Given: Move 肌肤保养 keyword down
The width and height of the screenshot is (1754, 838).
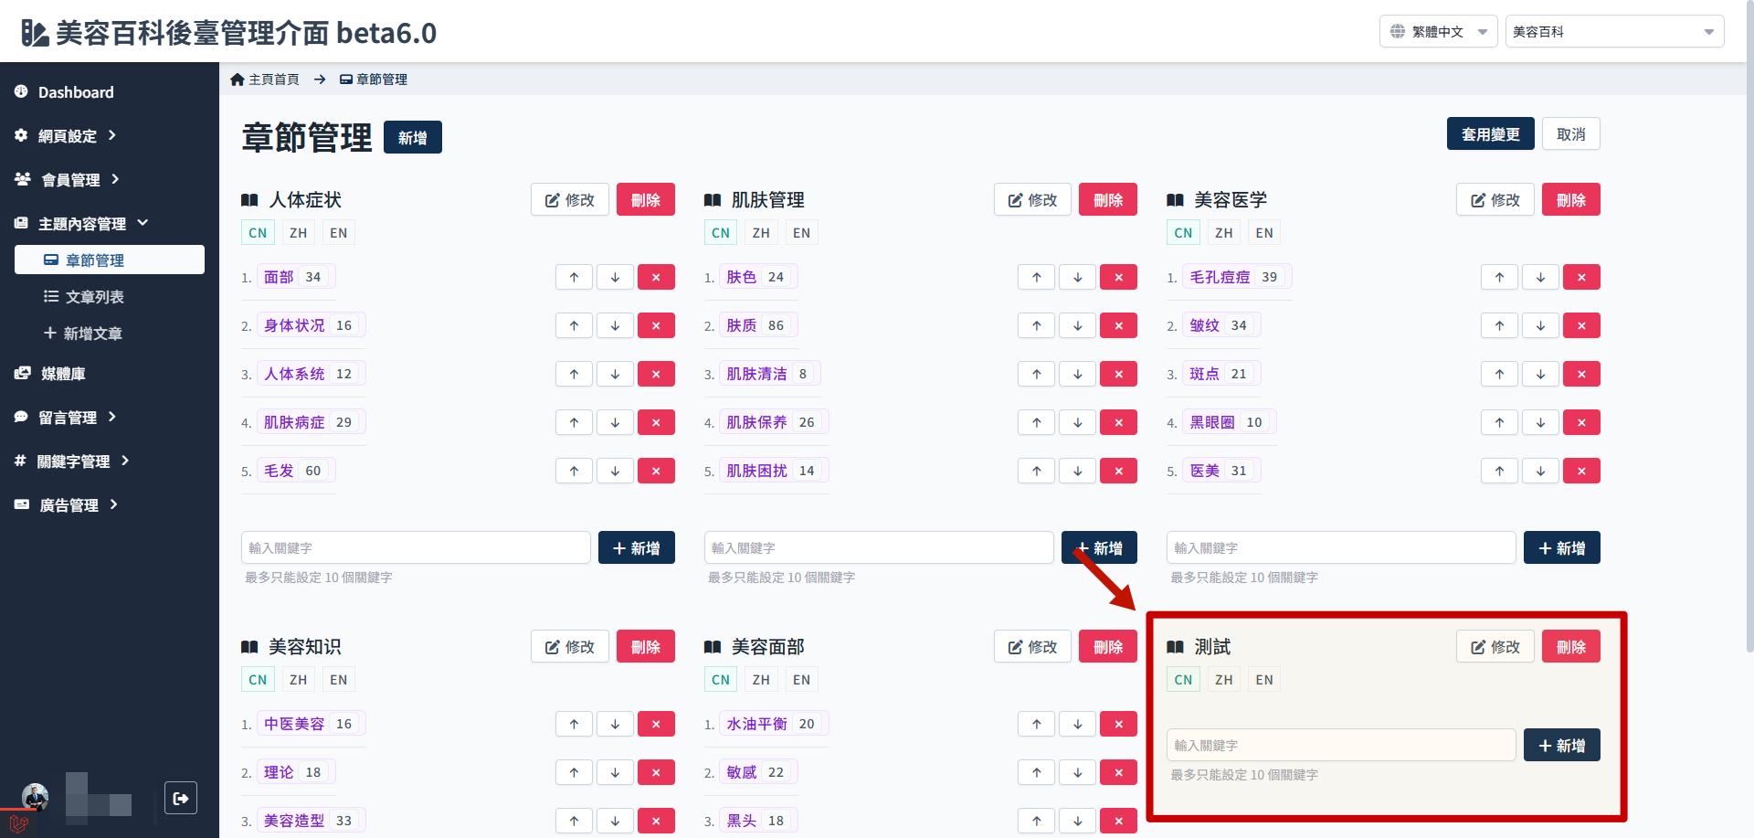Looking at the screenshot, I should pyautogui.click(x=1078, y=422).
